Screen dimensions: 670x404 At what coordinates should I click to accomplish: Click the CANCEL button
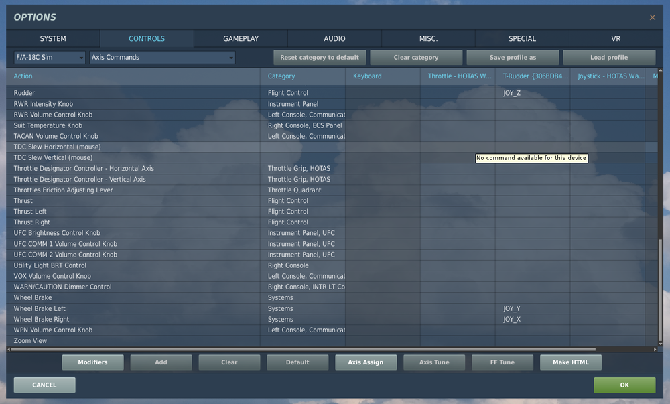tap(44, 385)
